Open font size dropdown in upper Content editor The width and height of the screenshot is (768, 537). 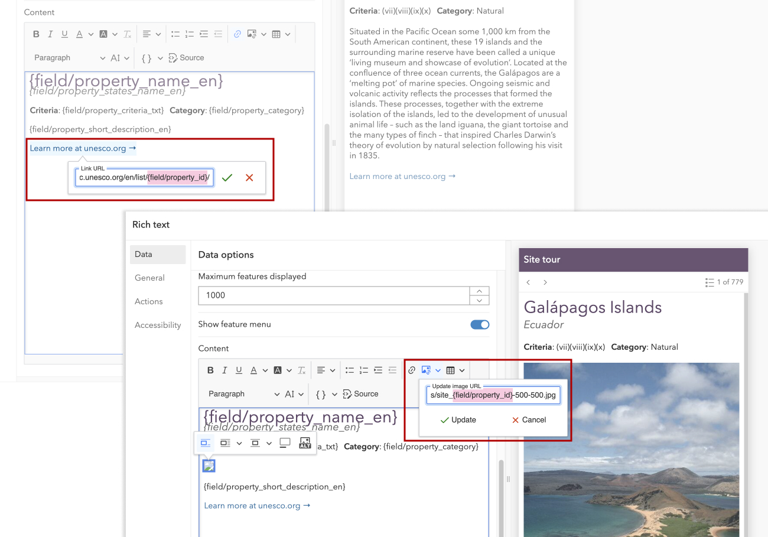pos(120,58)
